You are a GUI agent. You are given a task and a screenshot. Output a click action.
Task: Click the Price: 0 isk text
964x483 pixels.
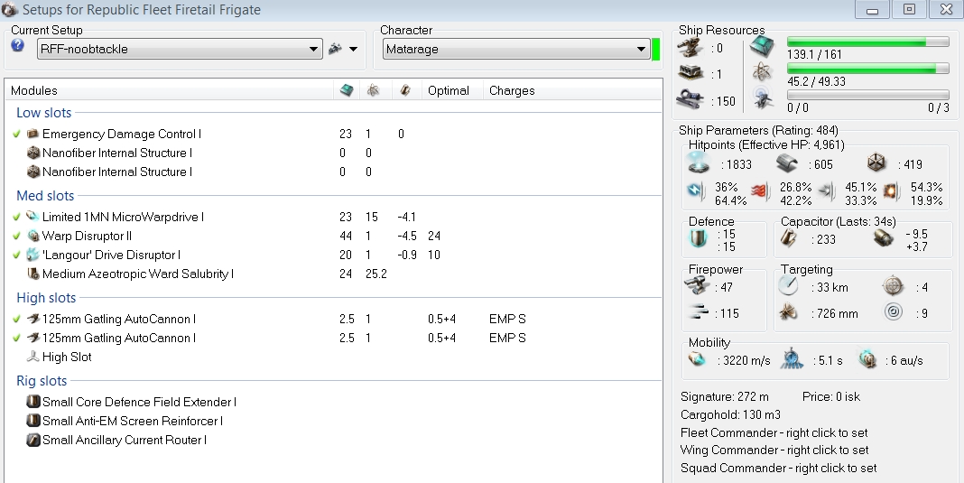tap(831, 397)
